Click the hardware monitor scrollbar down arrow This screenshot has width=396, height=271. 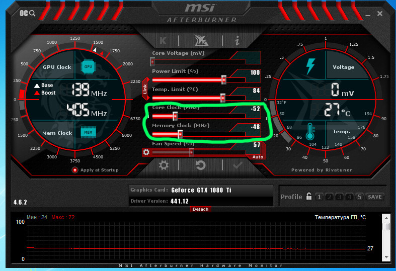[386, 257]
